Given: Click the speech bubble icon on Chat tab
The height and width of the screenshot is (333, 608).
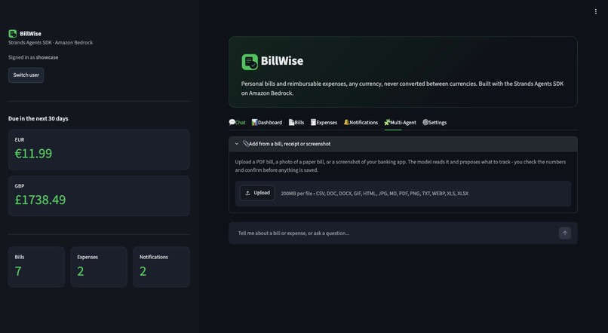Looking at the screenshot, I should point(232,122).
